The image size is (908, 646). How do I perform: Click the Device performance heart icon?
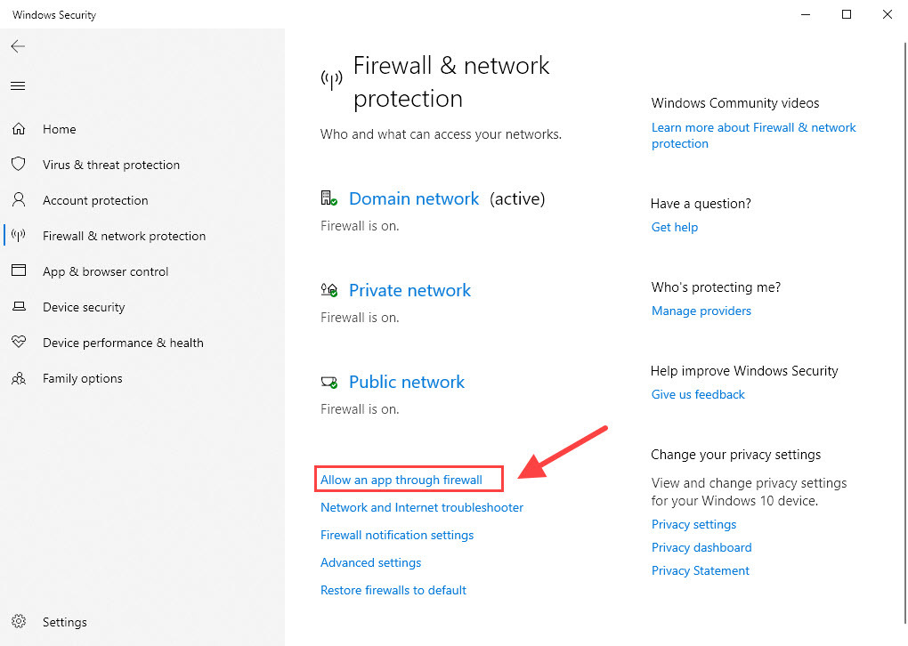pyautogui.click(x=19, y=342)
